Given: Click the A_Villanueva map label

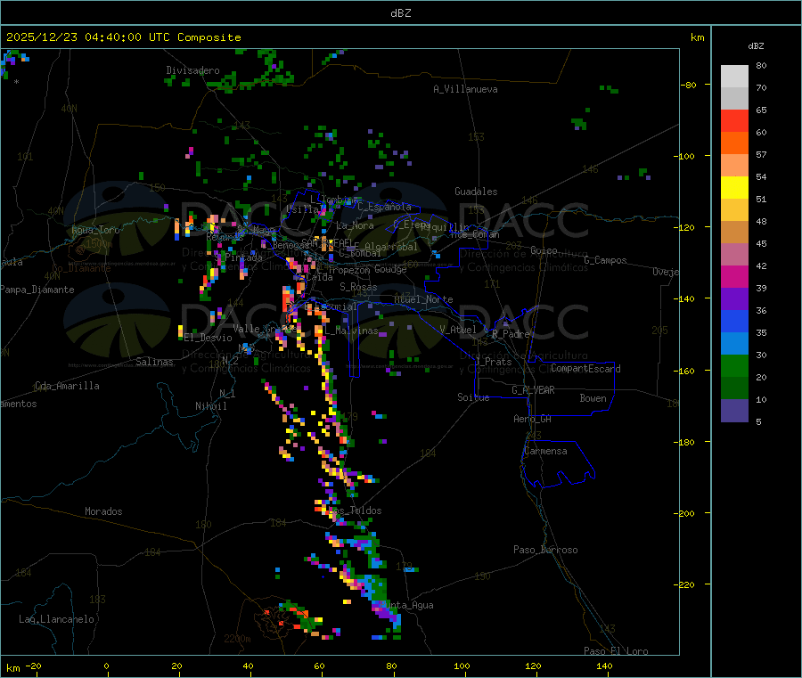Looking at the screenshot, I should (x=465, y=89).
